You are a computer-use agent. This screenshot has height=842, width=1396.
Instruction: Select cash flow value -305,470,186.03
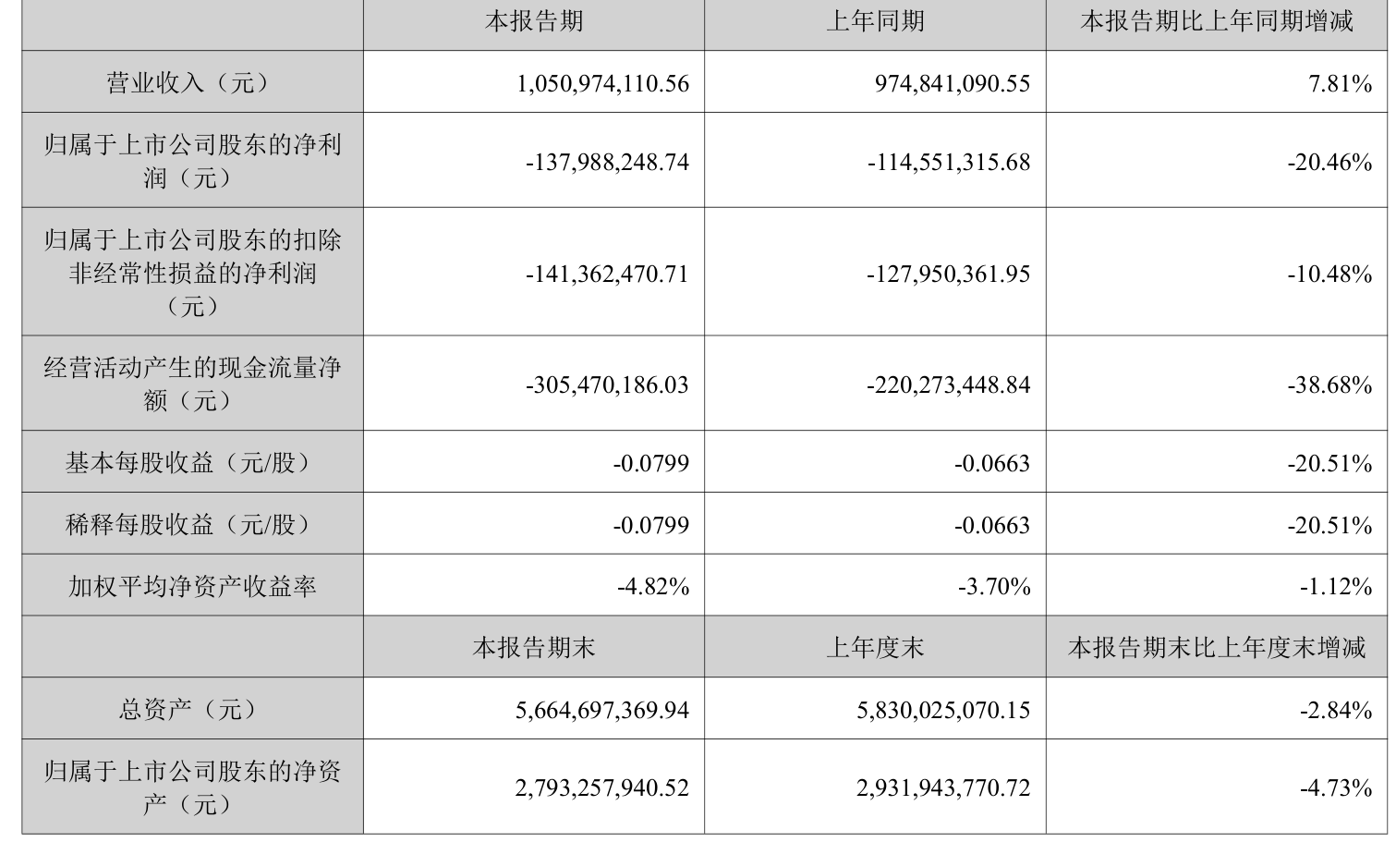pos(608,384)
